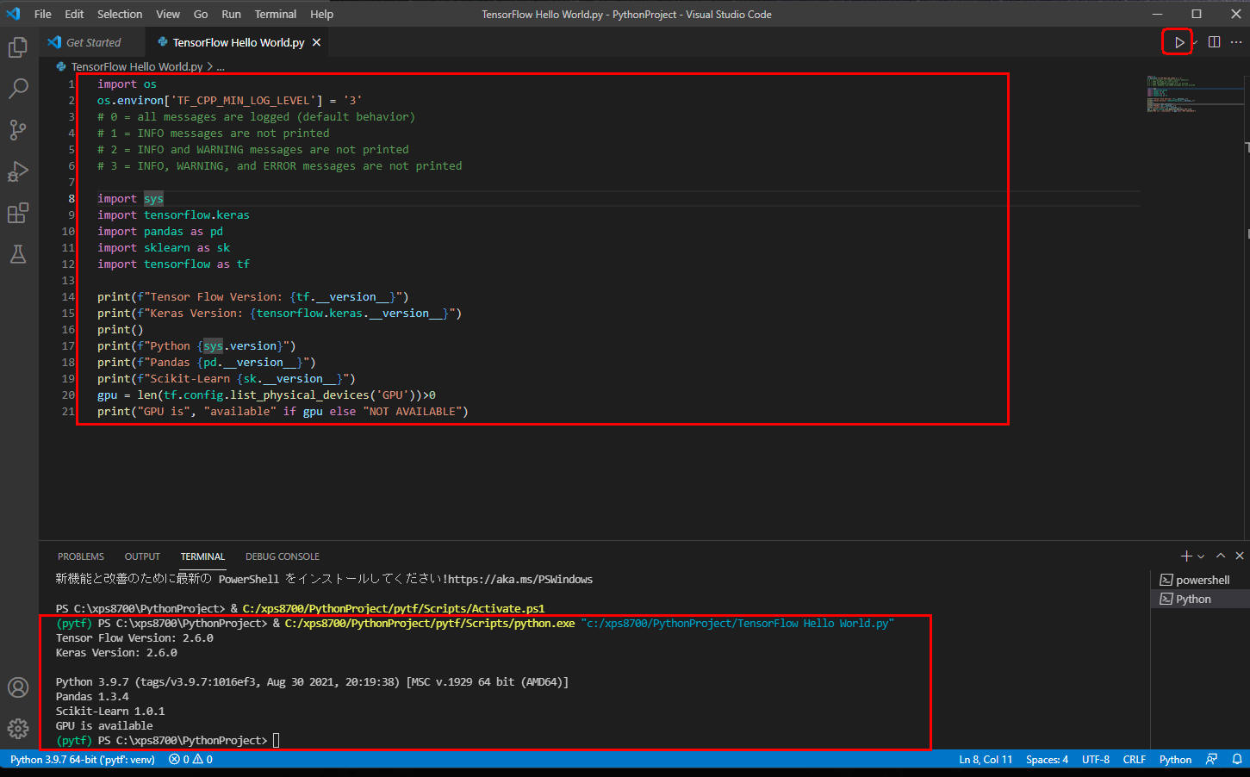Change end of line CRLF setting

pos(1135,759)
